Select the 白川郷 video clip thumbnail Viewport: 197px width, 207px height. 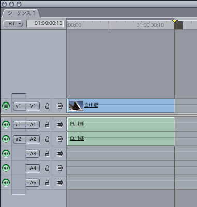tap(76, 106)
